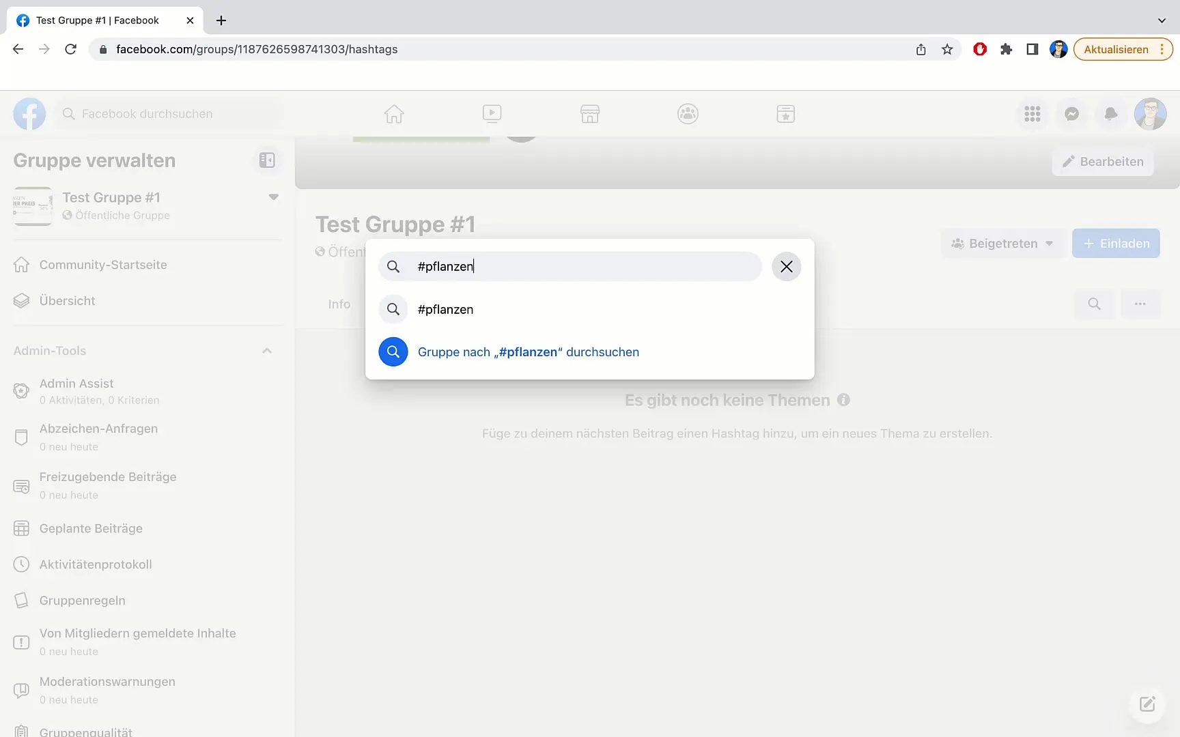Open Geplante Beiträge

(x=146, y=529)
